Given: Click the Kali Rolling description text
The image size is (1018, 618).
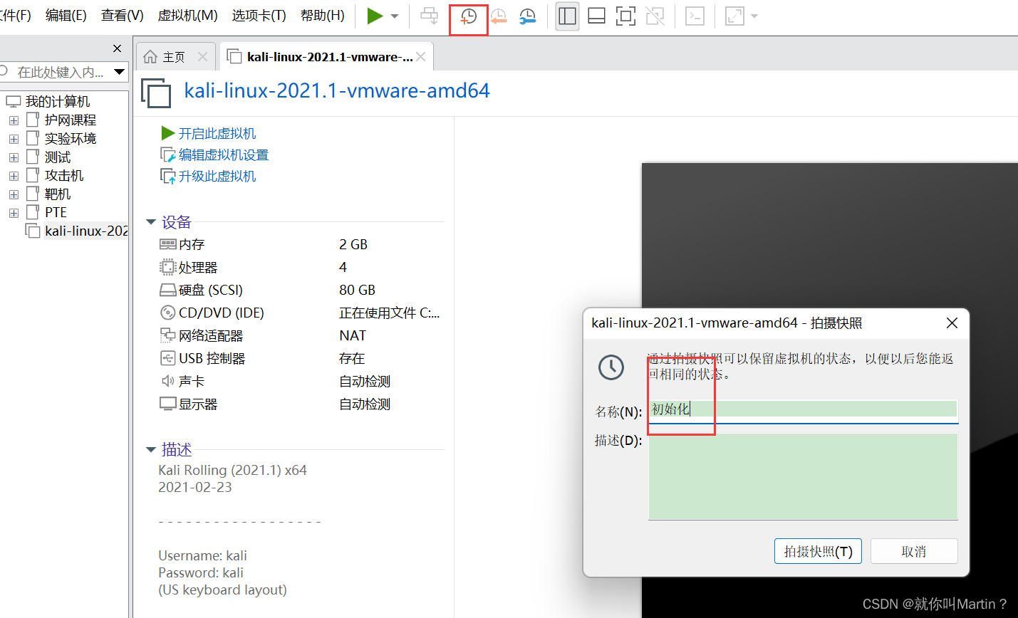Looking at the screenshot, I should (232, 470).
